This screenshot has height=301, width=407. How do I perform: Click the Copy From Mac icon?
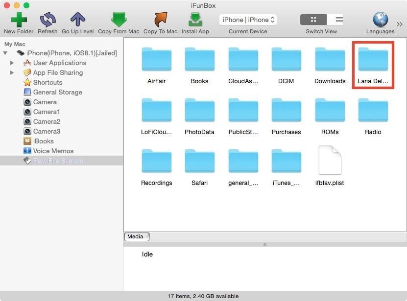pyautogui.click(x=119, y=19)
